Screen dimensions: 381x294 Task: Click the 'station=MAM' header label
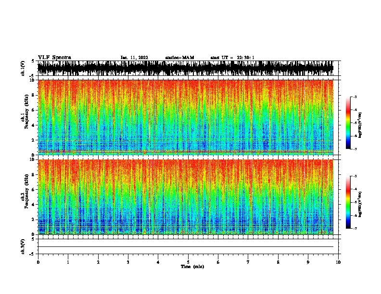pyautogui.click(x=179, y=58)
